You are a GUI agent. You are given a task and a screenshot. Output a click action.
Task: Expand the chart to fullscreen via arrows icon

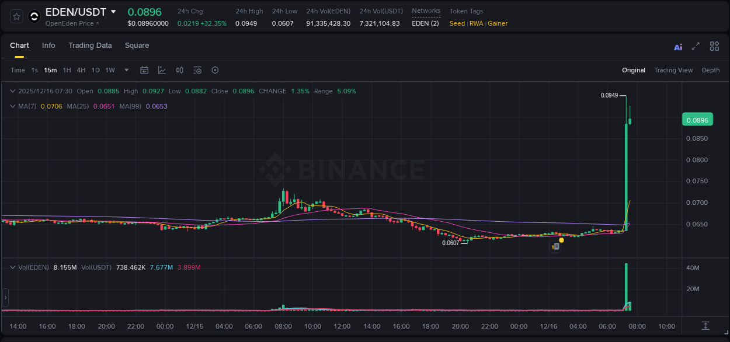tap(696, 46)
